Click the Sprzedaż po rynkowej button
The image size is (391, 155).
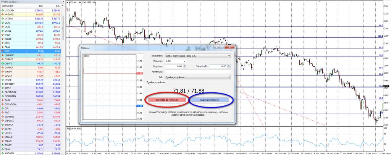167,100
